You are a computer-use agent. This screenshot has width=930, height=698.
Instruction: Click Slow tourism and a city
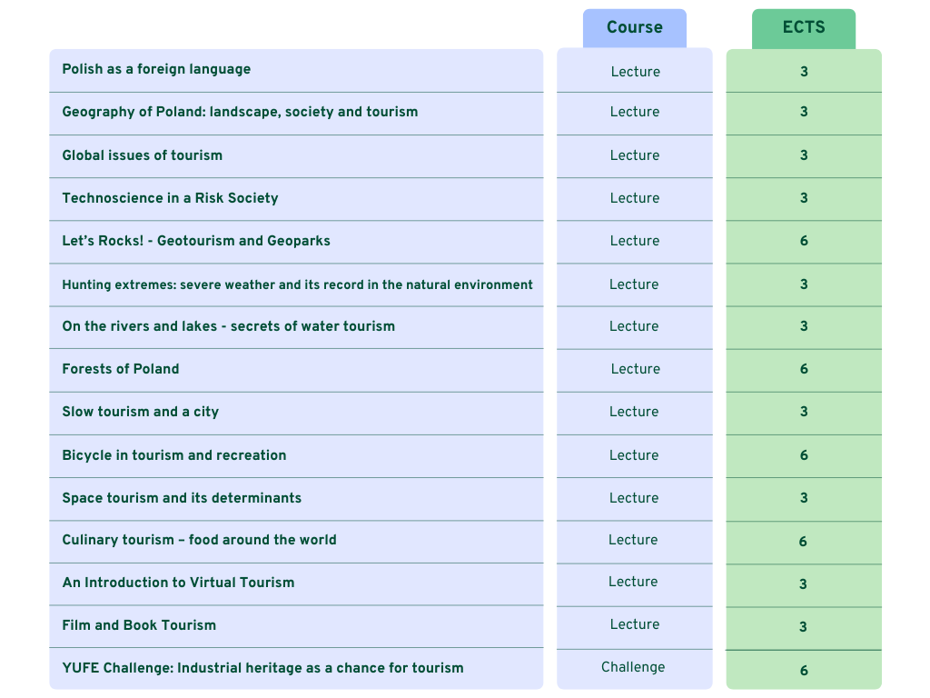[140, 412]
